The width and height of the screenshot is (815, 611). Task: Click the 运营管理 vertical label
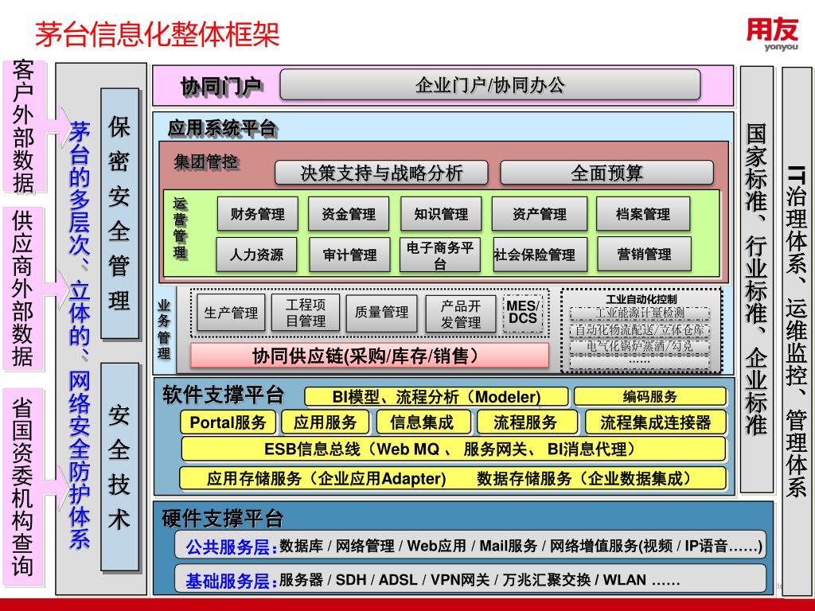(180, 228)
